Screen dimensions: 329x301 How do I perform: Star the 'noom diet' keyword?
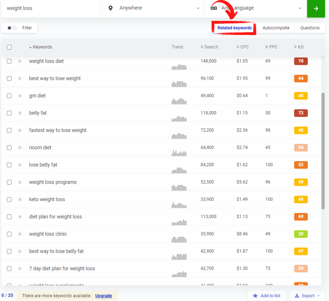click(20, 148)
